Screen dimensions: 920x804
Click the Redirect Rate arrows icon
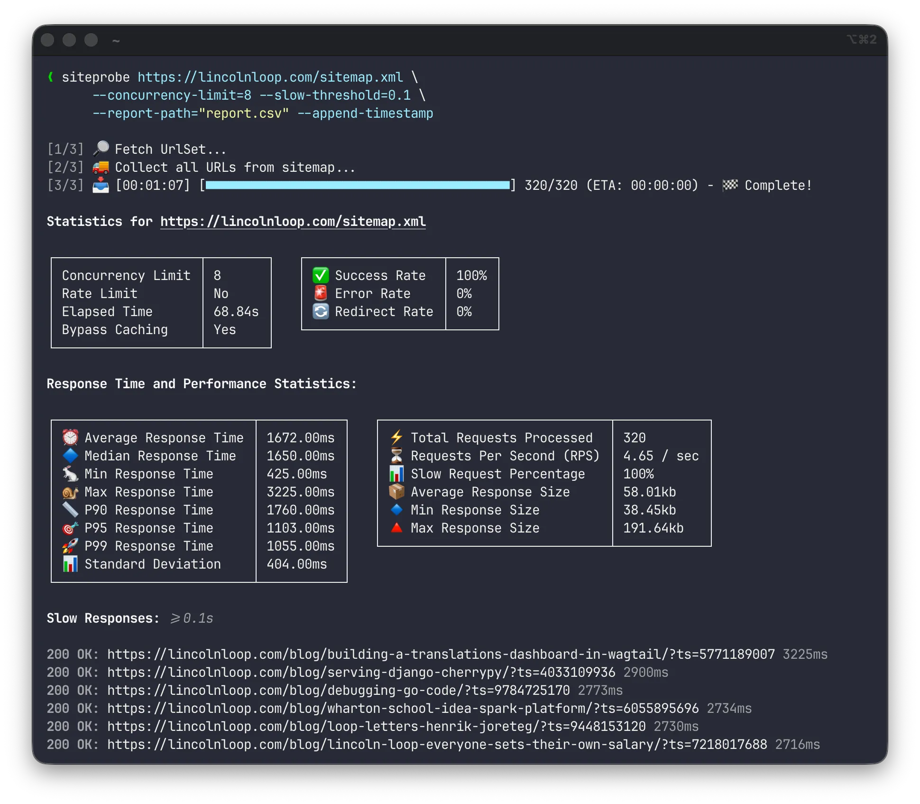point(321,311)
